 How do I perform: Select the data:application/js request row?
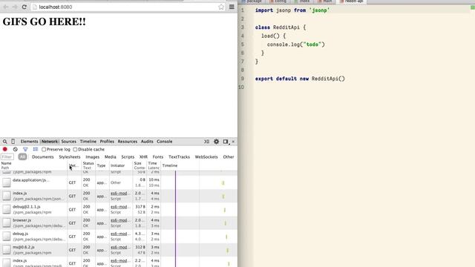point(119,182)
